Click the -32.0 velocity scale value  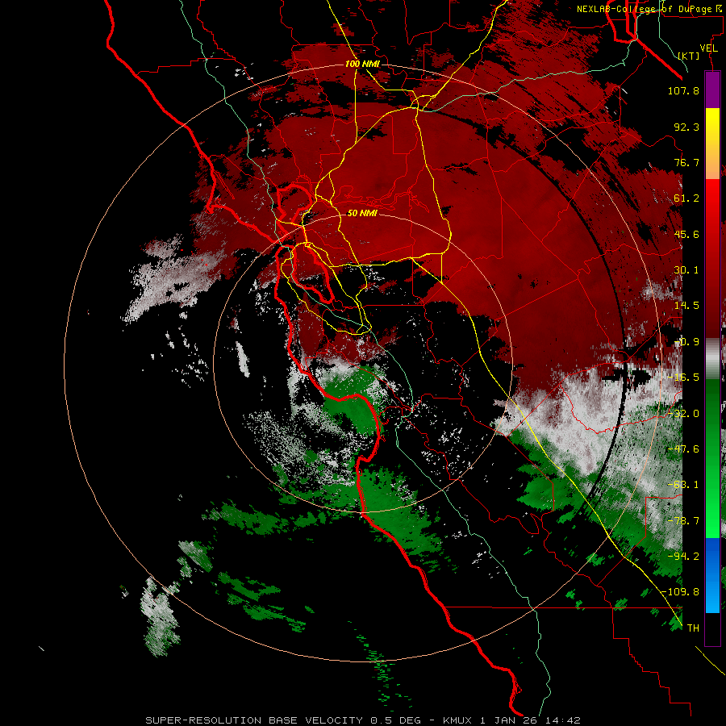pos(683,414)
